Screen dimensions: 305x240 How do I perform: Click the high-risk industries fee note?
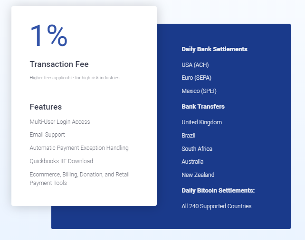click(75, 78)
